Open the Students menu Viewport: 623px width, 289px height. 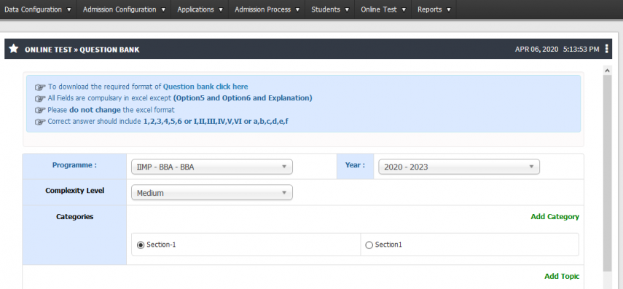(330, 9)
